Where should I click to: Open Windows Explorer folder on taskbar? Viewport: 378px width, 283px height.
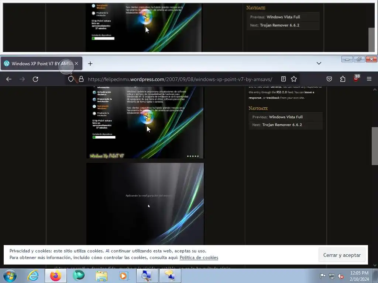point(102,276)
